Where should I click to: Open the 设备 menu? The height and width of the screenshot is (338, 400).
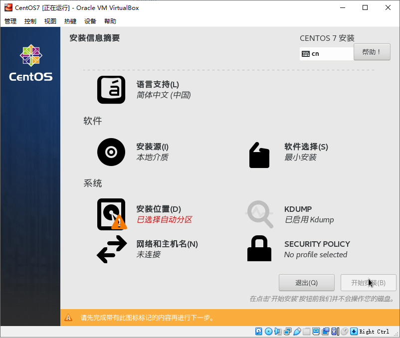(90, 21)
